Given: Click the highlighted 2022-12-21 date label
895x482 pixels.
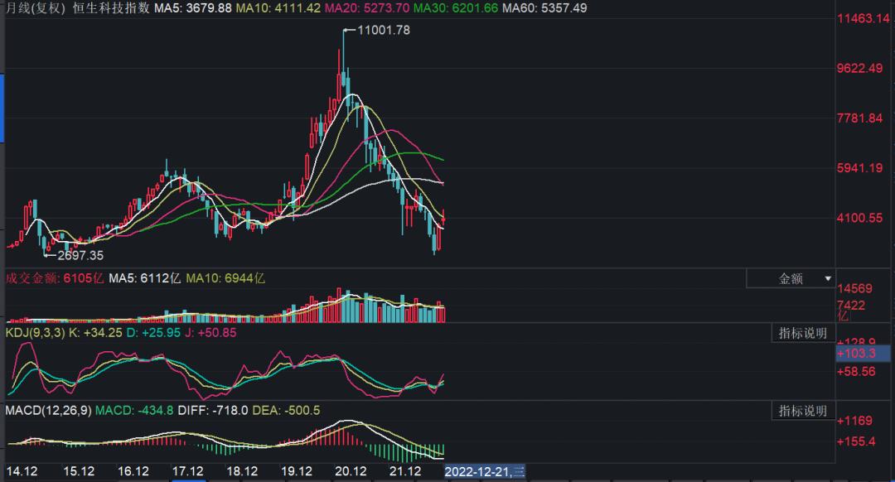Looking at the screenshot, I should point(485,470).
